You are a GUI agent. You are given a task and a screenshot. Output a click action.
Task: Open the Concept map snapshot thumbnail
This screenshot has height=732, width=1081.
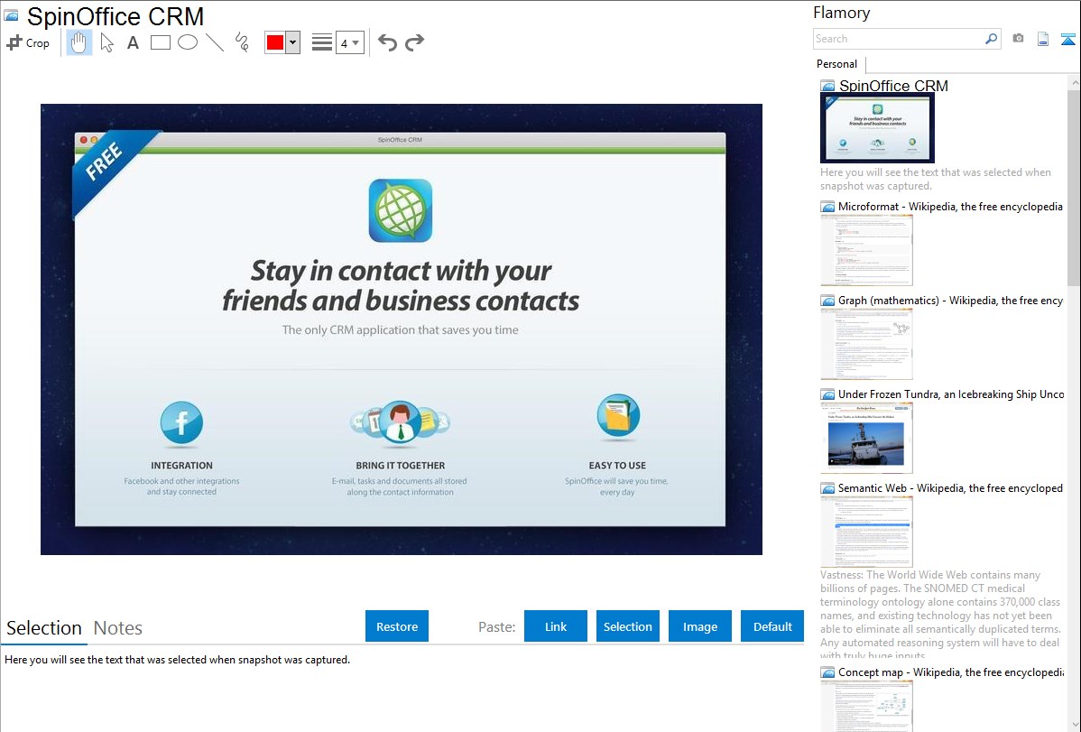click(x=866, y=706)
